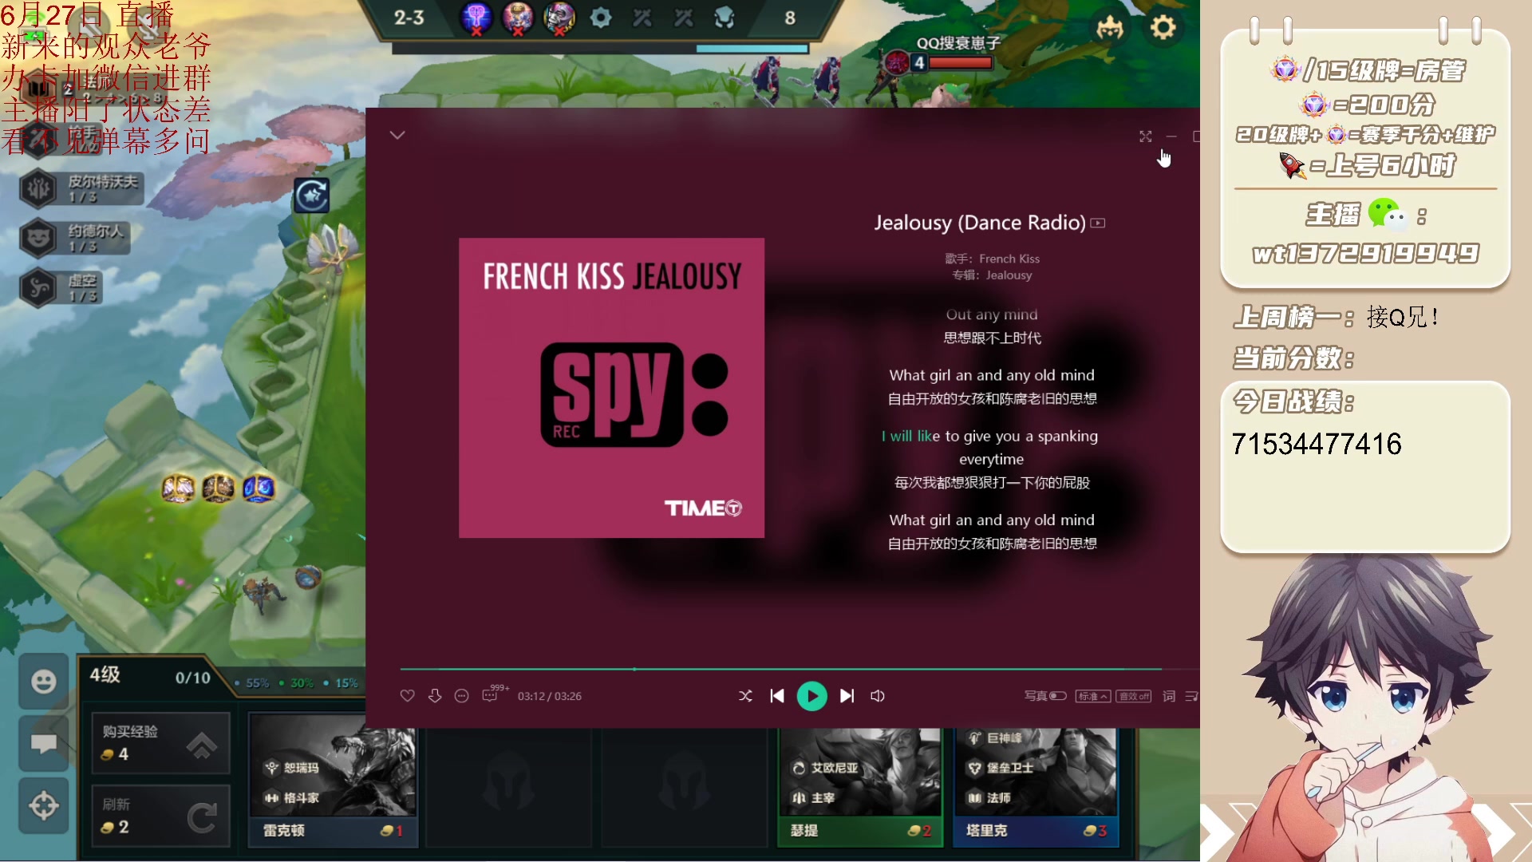
Task: Click the game settings gear icon
Action: pos(1163,27)
